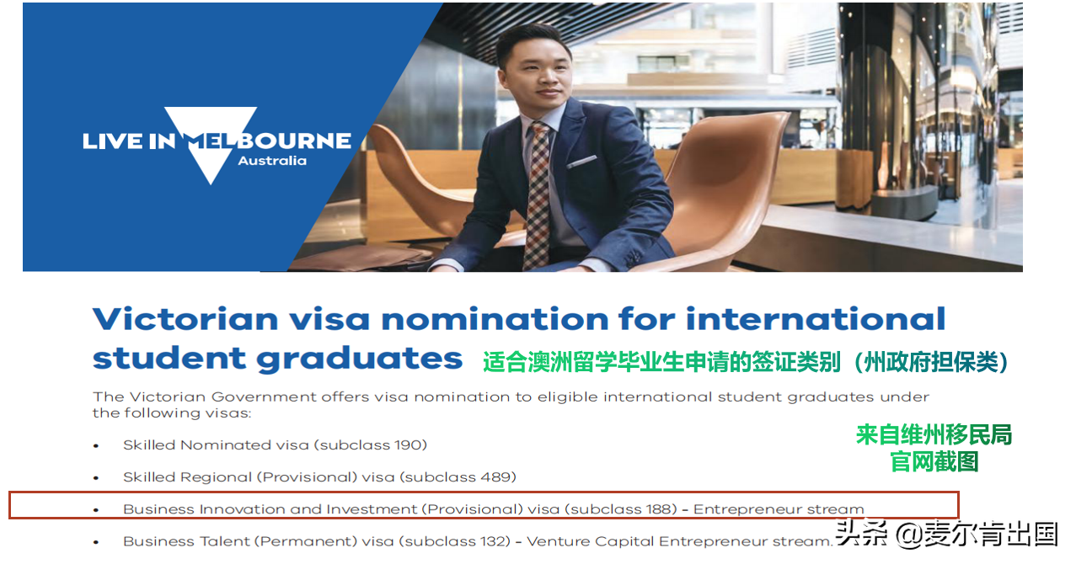Open the Business Talent (Permanent) visa item

(477, 540)
